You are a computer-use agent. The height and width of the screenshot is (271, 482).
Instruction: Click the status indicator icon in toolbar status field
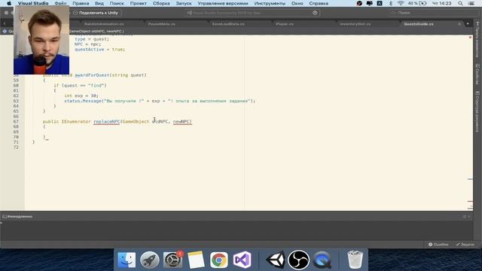coord(315,13)
